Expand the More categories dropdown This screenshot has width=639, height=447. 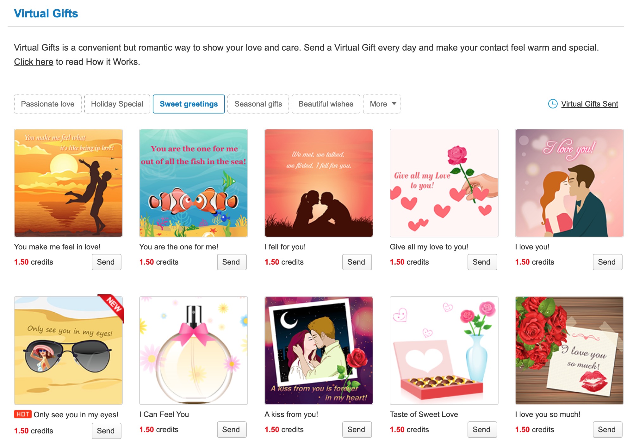tap(382, 104)
